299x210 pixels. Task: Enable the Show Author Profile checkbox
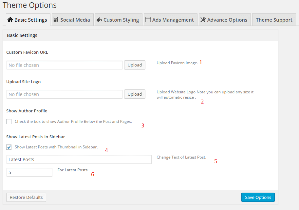[9, 122]
